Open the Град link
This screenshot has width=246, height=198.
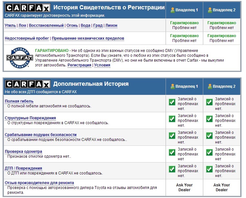(98, 25)
